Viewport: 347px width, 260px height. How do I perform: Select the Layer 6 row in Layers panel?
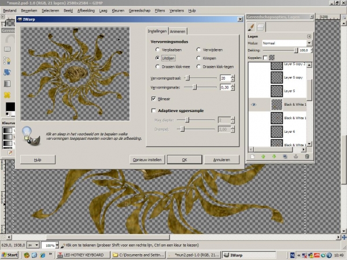[278, 132]
